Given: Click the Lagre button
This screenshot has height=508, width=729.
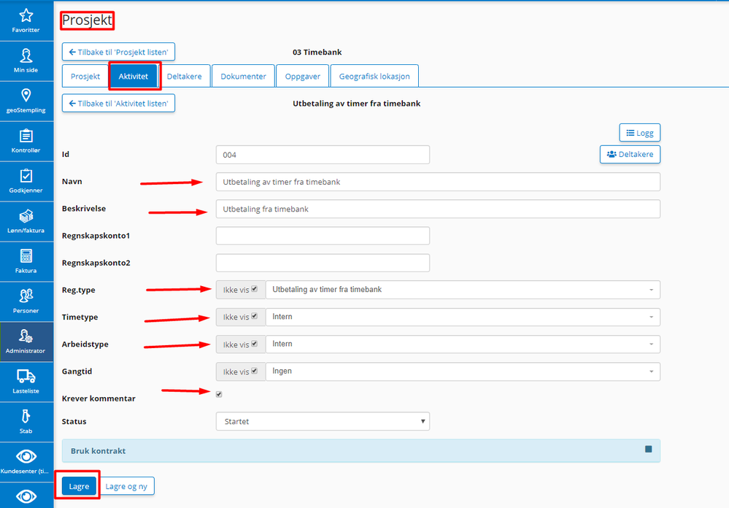Looking at the screenshot, I should pos(79,486).
